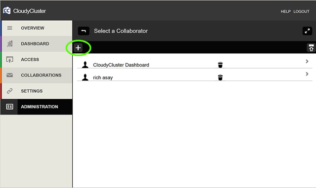316x188 pixels.
Task: Click the Administration ID card icon
Action: [x=10, y=107]
